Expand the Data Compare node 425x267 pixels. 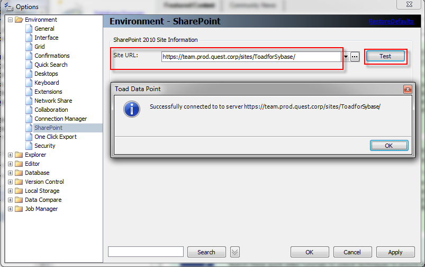point(10,200)
